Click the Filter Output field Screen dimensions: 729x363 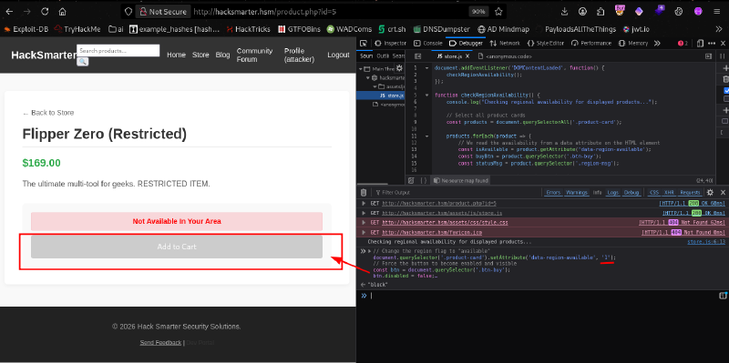tap(456, 192)
